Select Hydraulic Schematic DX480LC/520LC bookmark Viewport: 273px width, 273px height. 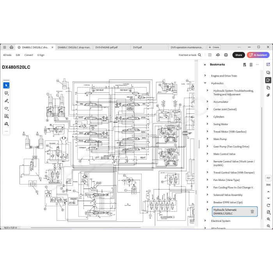(x=234, y=211)
